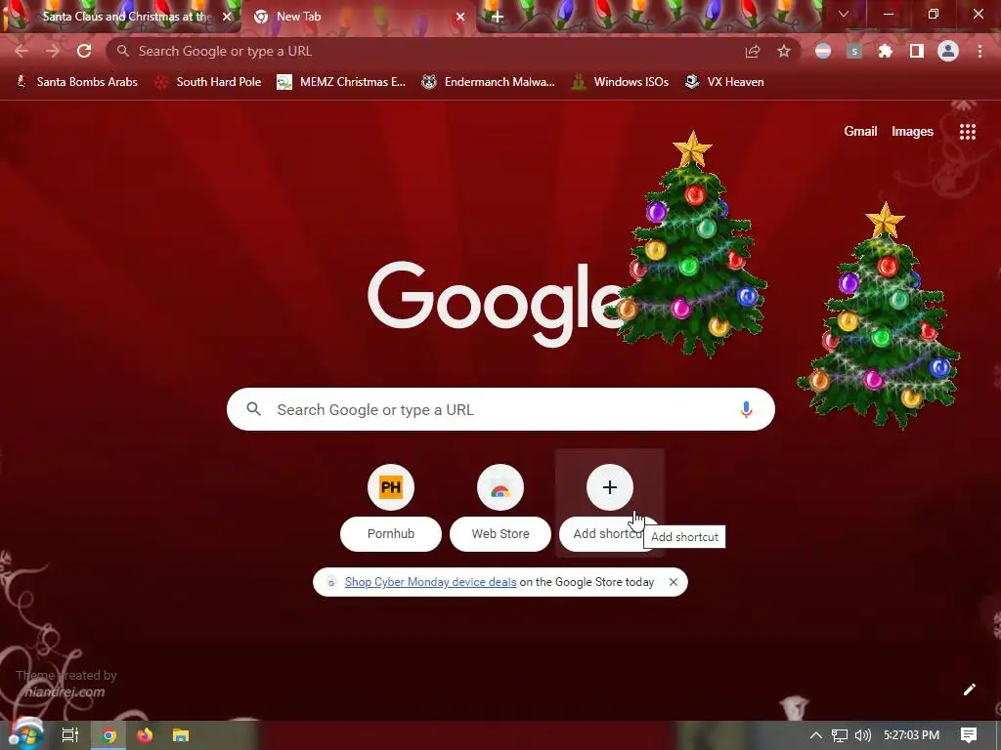Open the Google apps grid icon
Viewport: 1001px width, 750px height.
(x=968, y=132)
